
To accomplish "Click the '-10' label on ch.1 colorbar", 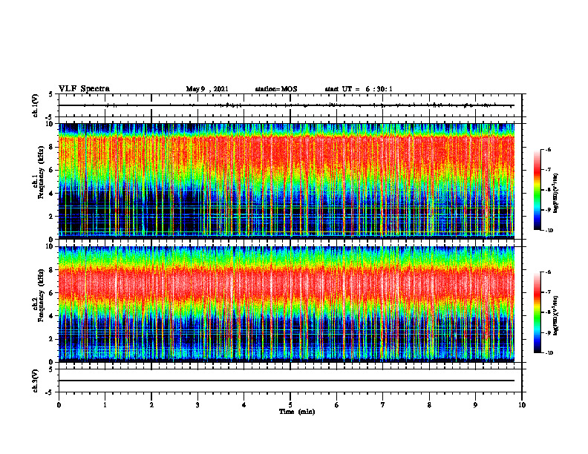I will (x=549, y=230).
